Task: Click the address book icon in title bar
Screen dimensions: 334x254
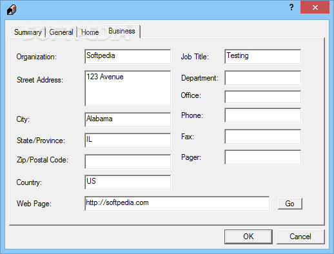Action: coord(12,10)
